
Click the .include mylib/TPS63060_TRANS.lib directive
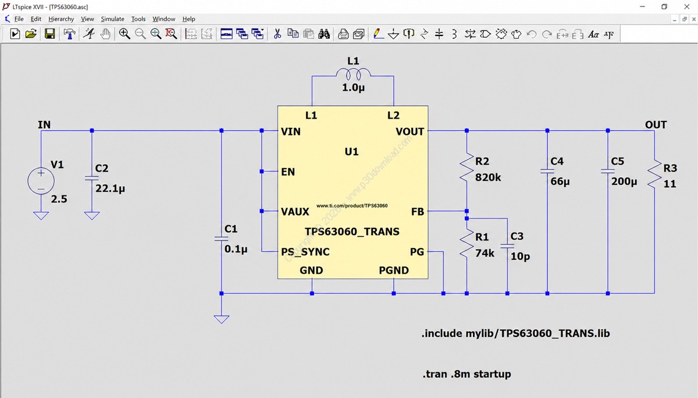coord(515,334)
